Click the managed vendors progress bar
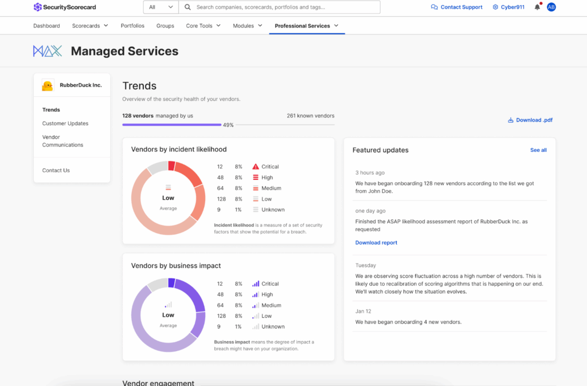The height and width of the screenshot is (386, 587). coord(172,124)
